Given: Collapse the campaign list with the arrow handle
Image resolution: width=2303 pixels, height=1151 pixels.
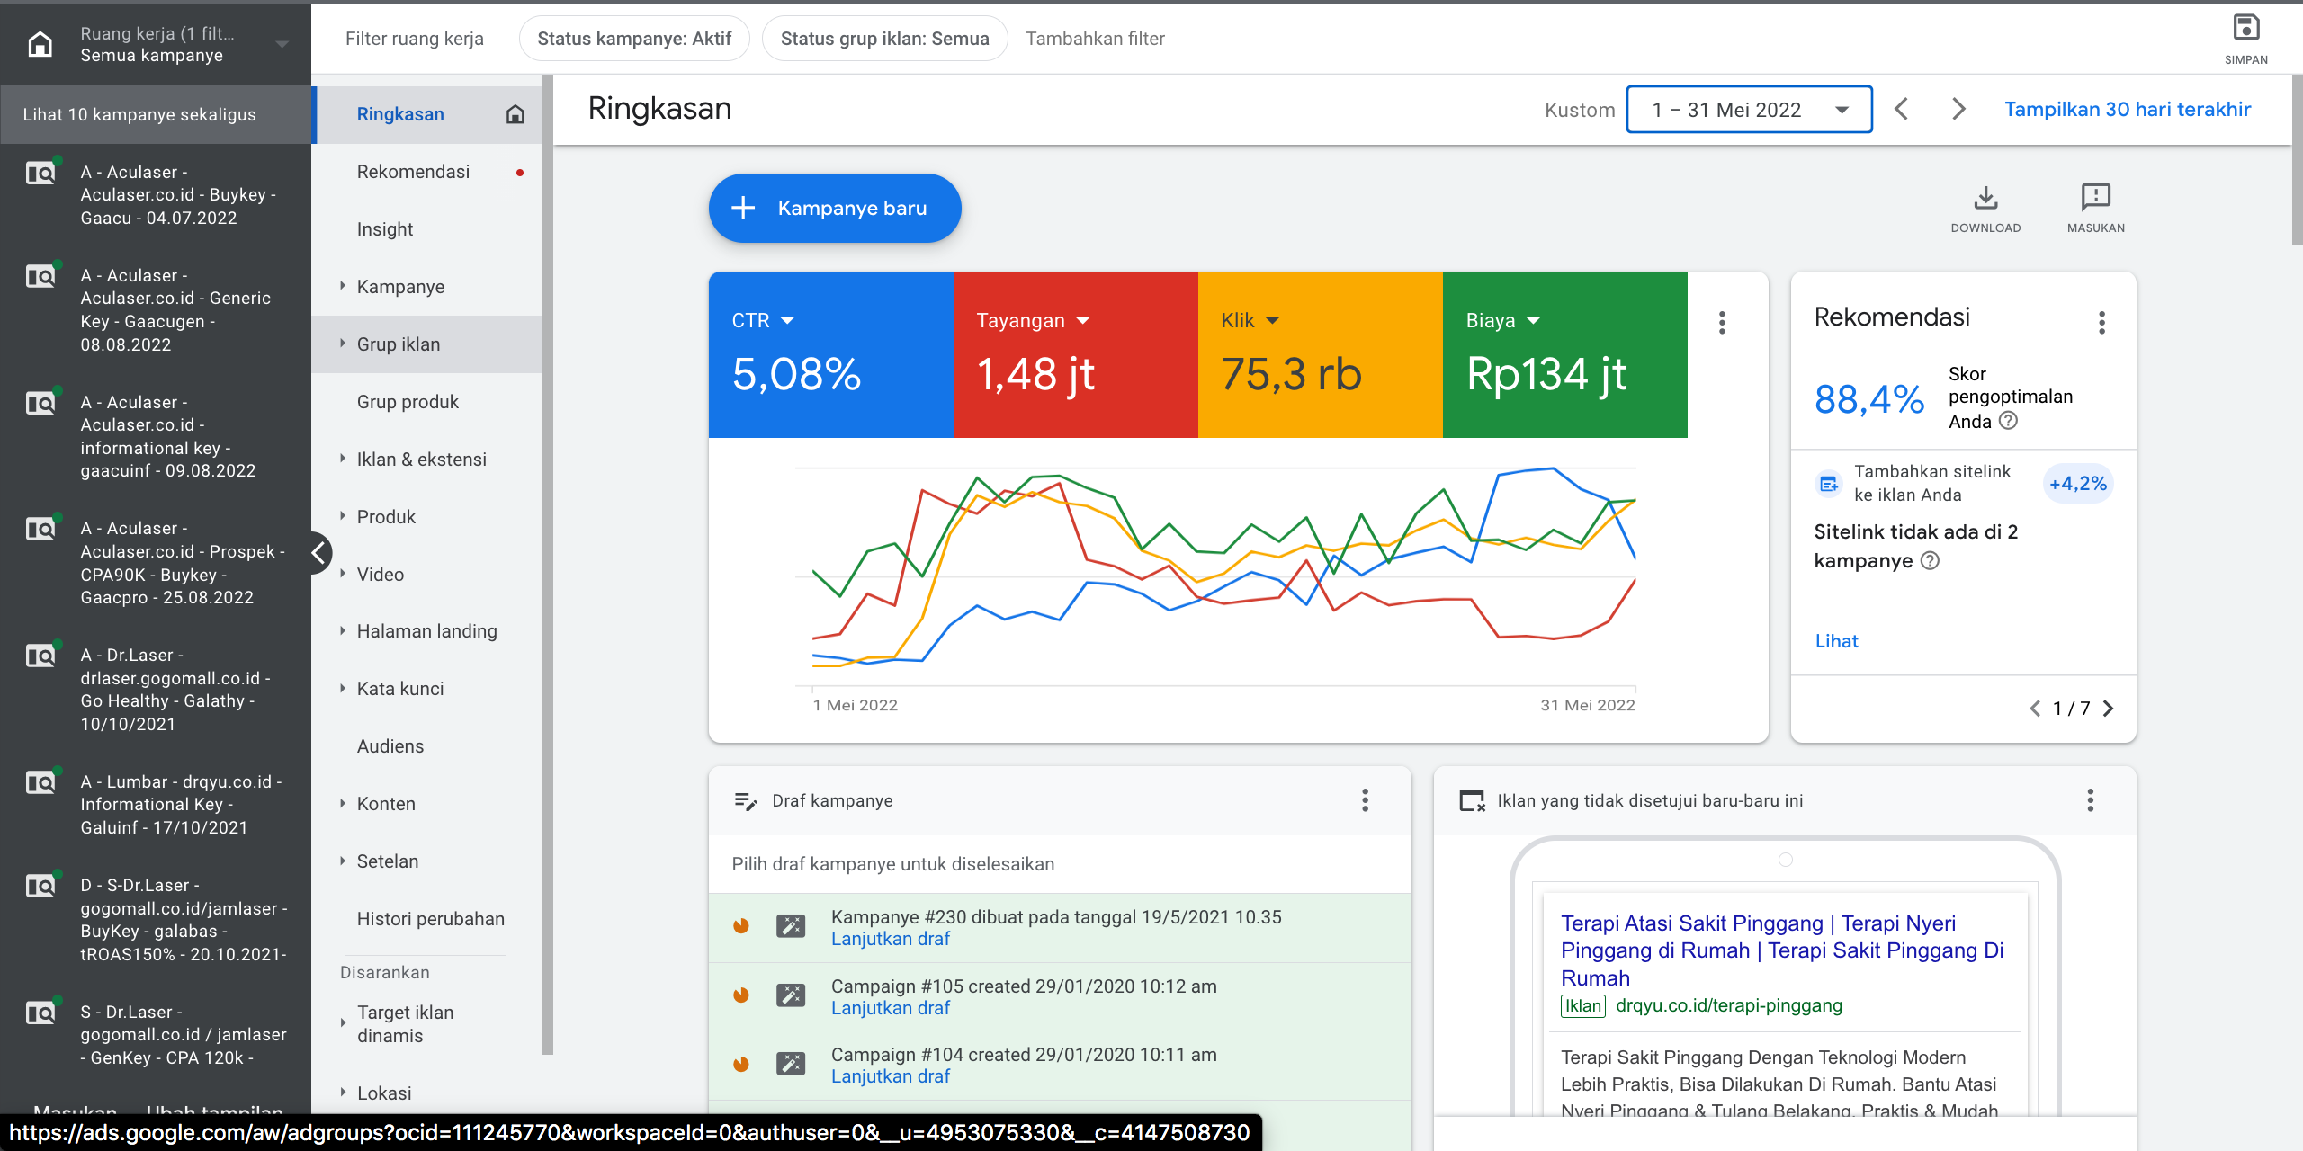Looking at the screenshot, I should [319, 553].
